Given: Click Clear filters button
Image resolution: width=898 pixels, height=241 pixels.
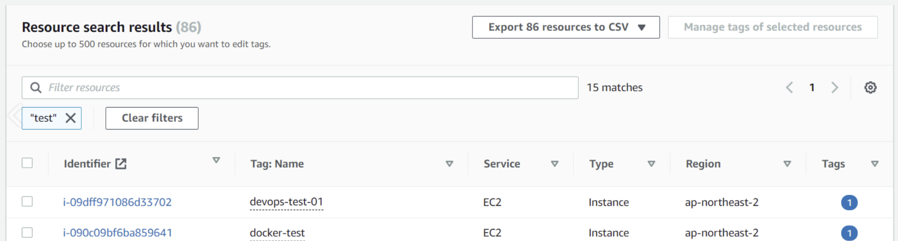Looking at the screenshot, I should pyautogui.click(x=152, y=118).
